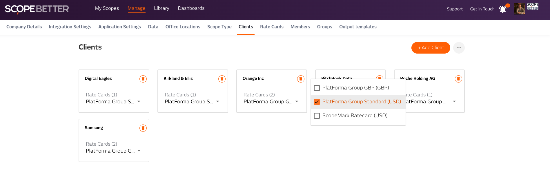This screenshot has width=550, height=194.
Task: Click the Add Client button
Action: [x=431, y=48]
